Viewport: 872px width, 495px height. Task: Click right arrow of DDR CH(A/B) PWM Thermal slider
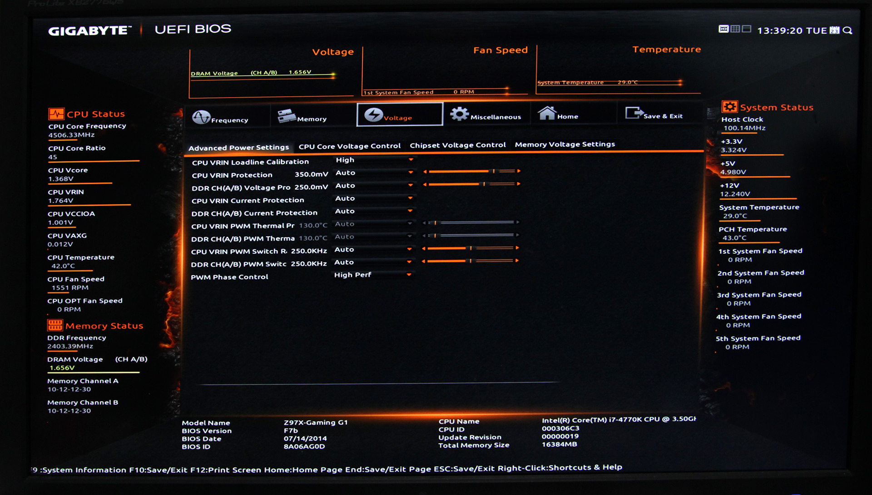(517, 235)
